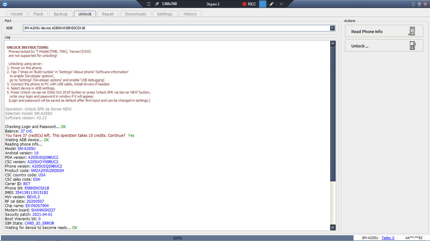
Task: Click the Unlock ... action button
Action: [x=384, y=46]
